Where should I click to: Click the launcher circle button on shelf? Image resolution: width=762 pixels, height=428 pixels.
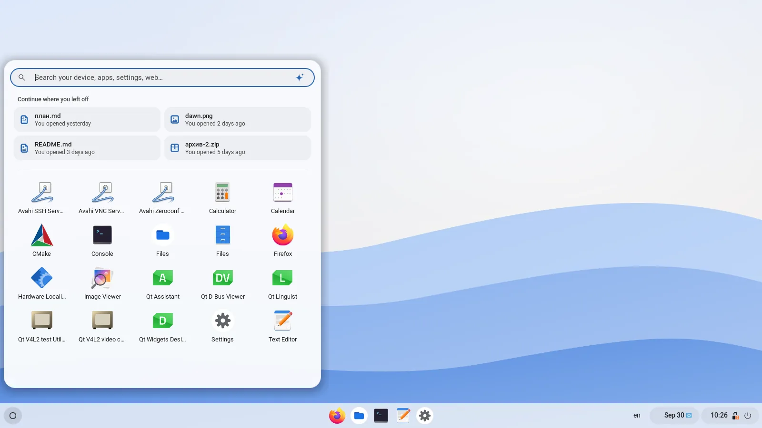(x=13, y=416)
